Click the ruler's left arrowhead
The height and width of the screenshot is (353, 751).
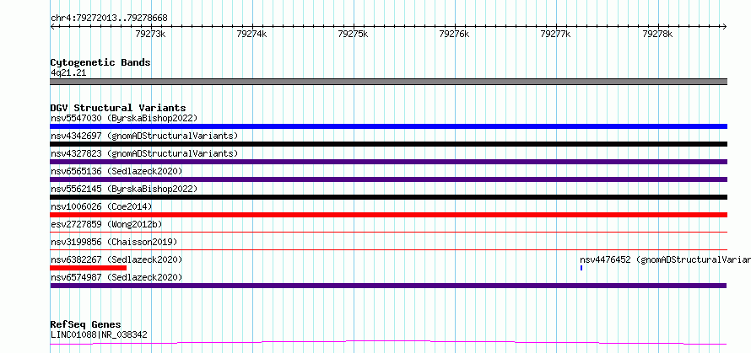pyautogui.click(x=52, y=26)
